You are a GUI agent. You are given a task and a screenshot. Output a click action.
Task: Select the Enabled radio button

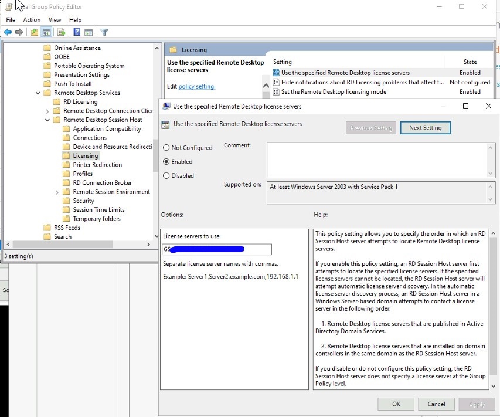(168, 161)
